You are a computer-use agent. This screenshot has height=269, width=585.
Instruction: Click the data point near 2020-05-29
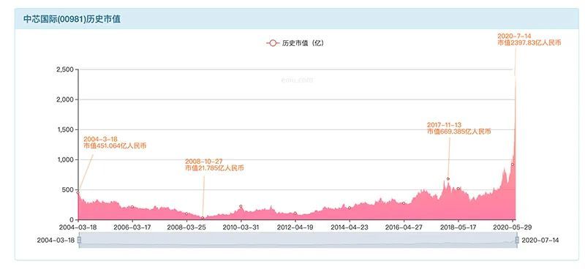pos(513,164)
